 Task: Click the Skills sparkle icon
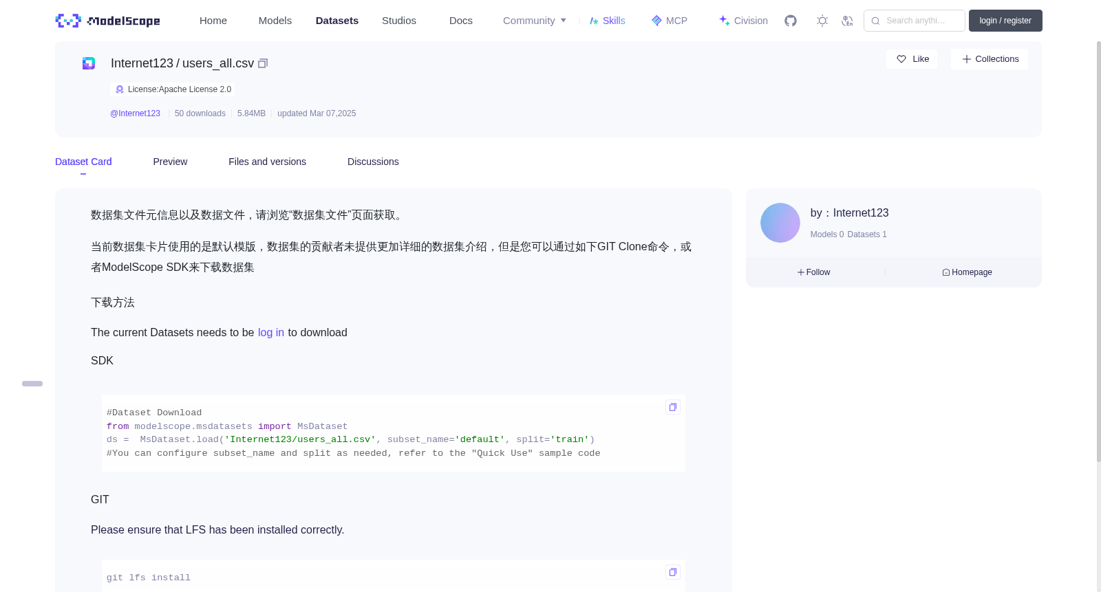[x=594, y=21]
